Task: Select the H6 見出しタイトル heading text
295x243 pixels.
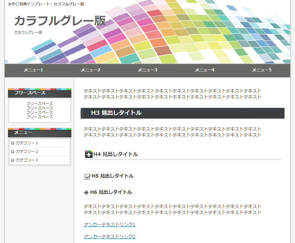Action: coord(111,192)
